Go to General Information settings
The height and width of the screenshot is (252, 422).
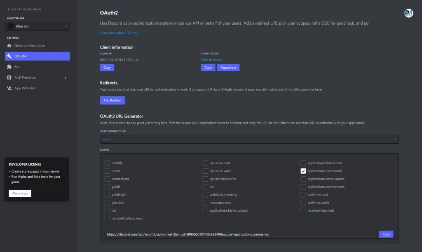30,46
